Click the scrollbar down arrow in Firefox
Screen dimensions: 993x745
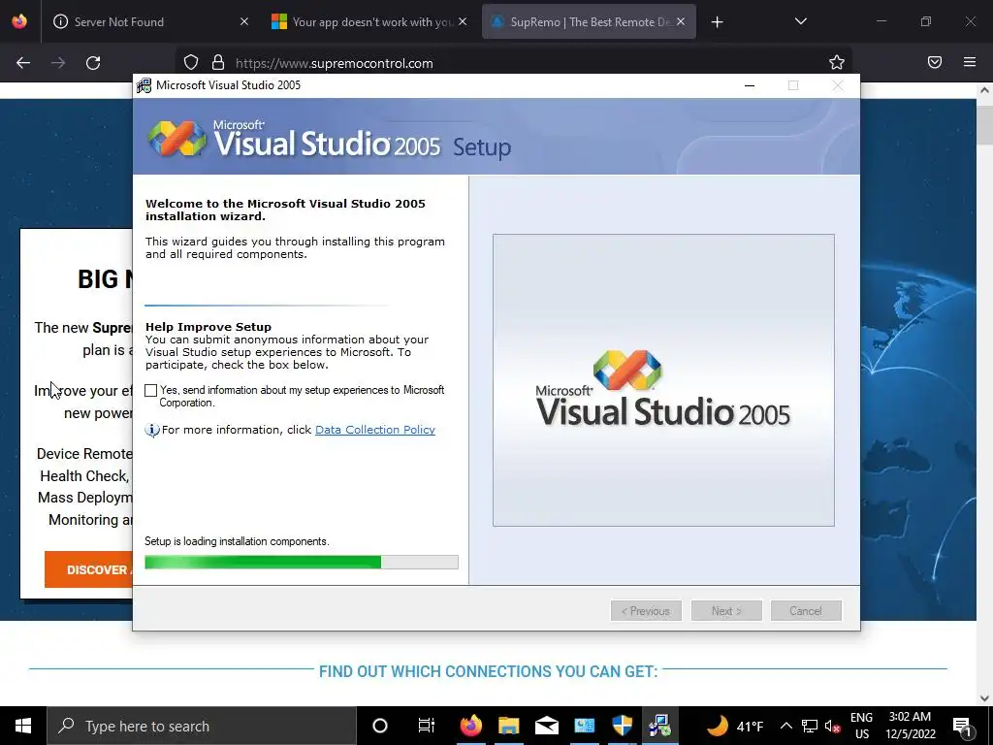[985, 698]
